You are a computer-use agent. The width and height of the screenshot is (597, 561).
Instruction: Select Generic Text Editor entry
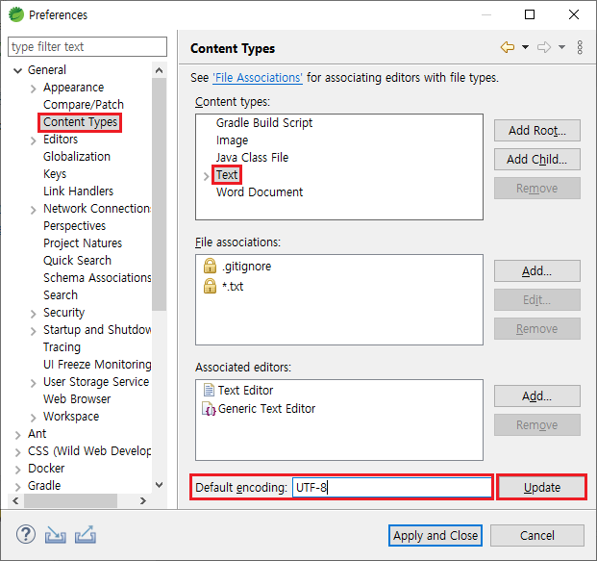click(266, 409)
